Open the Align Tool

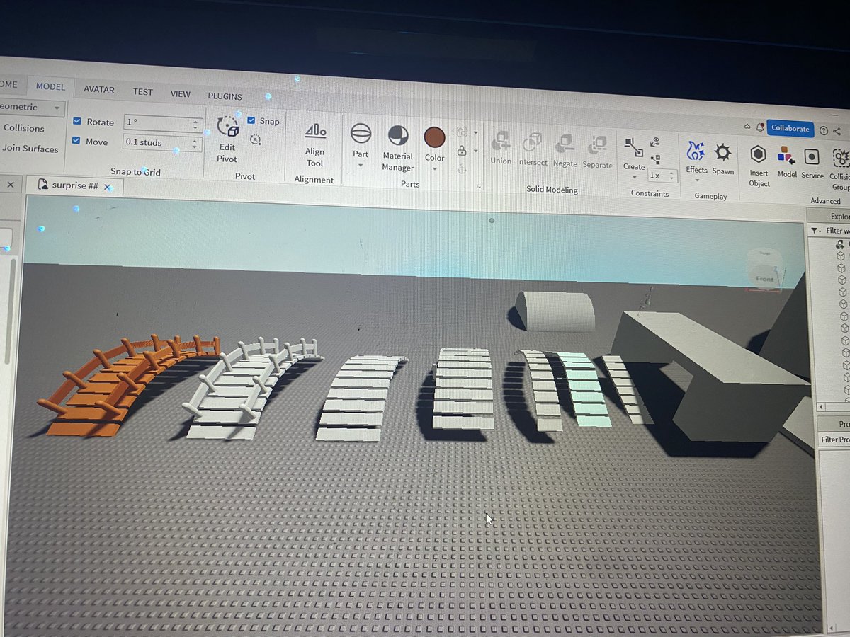tap(314, 146)
